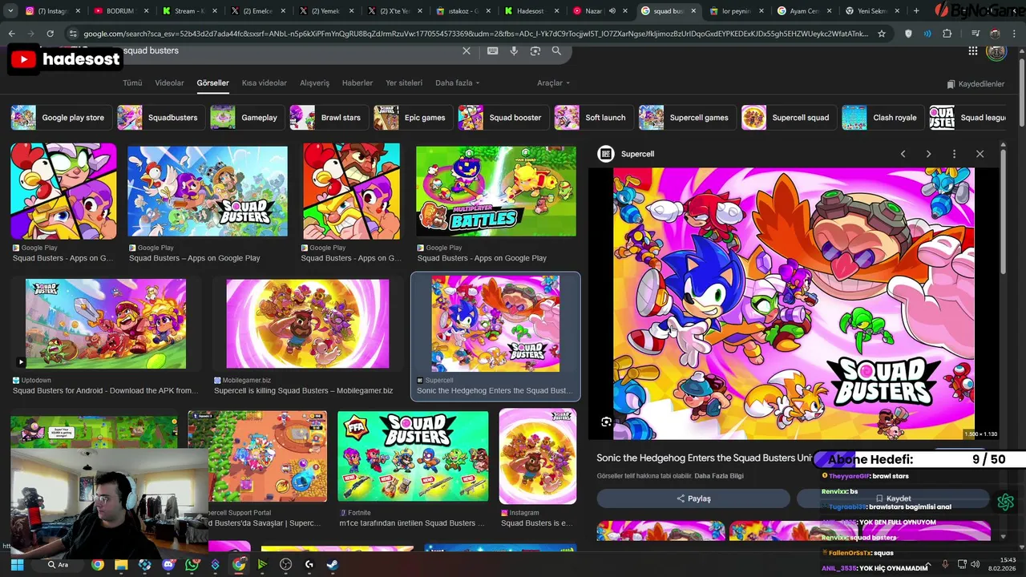Open the Instagram Squad Busters thumbnail
Image resolution: width=1026 pixels, height=577 pixels.
point(538,457)
